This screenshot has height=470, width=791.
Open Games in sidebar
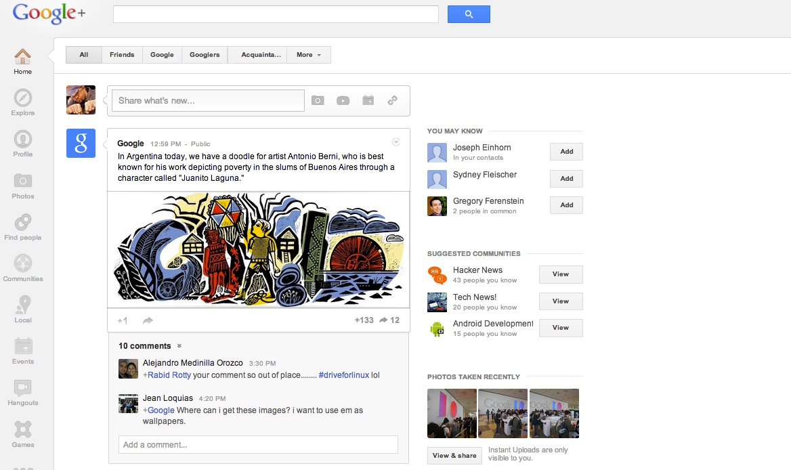(x=23, y=435)
